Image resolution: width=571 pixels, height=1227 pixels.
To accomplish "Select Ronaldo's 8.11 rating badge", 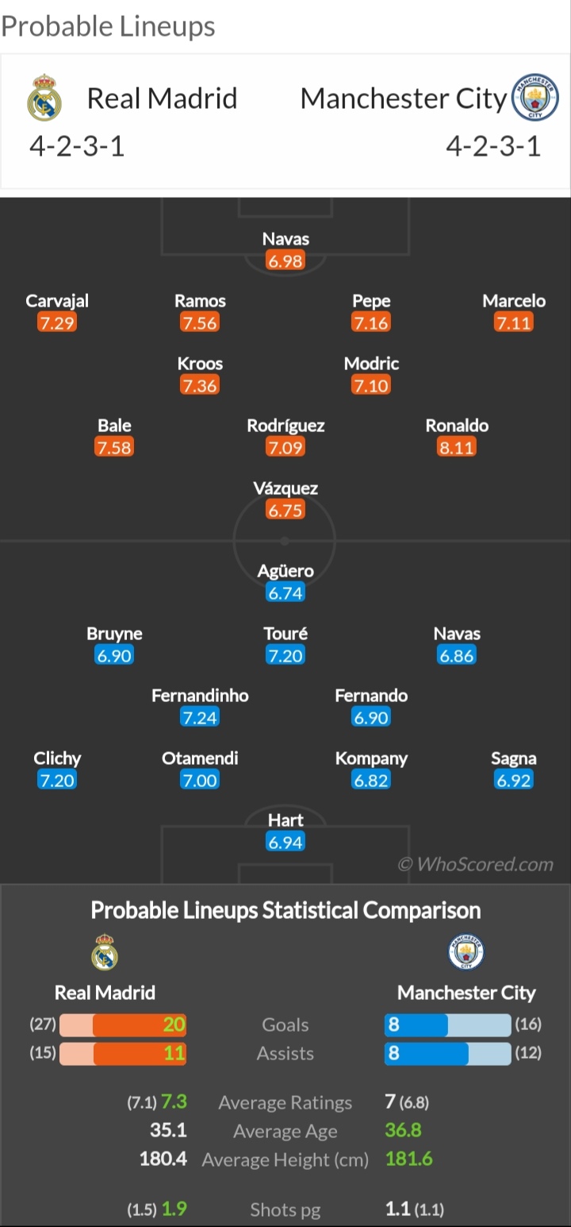I will (457, 447).
